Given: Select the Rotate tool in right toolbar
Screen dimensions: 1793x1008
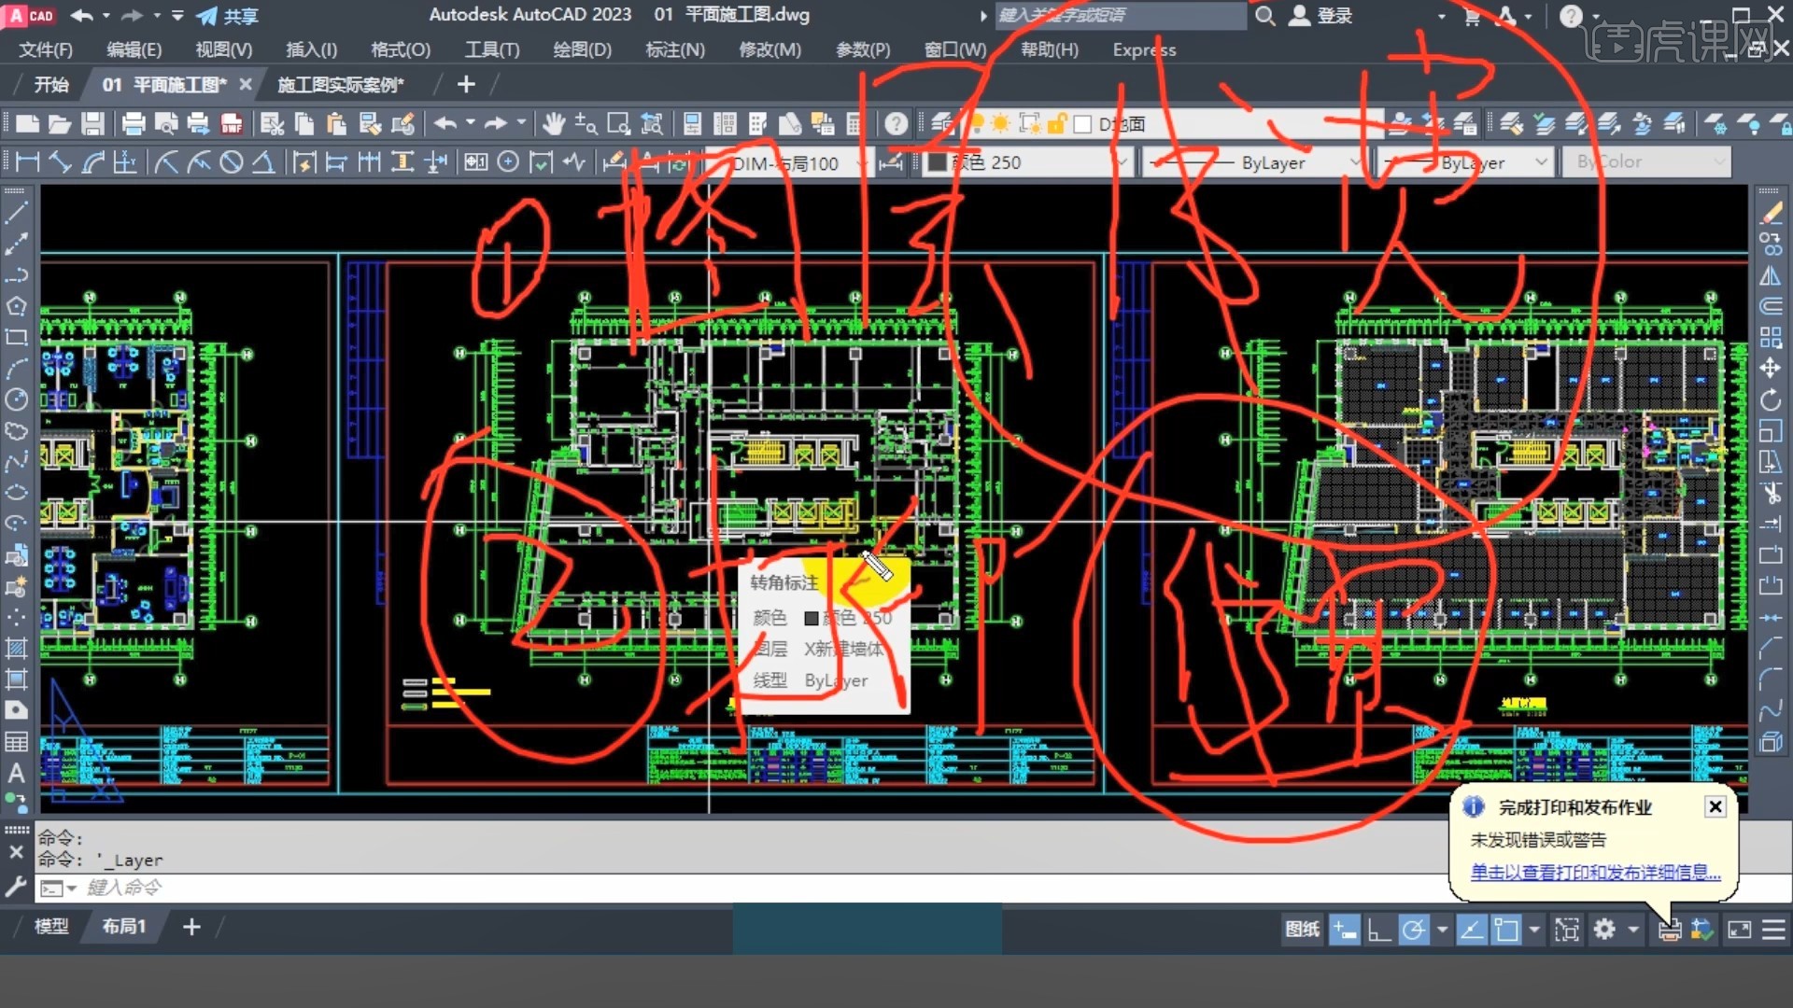Looking at the screenshot, I should point(1771,399).
